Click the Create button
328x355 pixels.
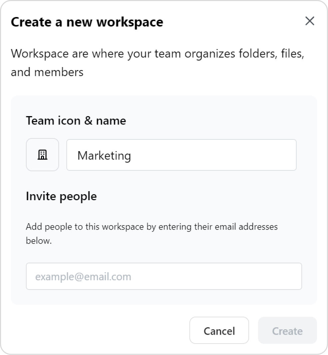tap(287, 331)
